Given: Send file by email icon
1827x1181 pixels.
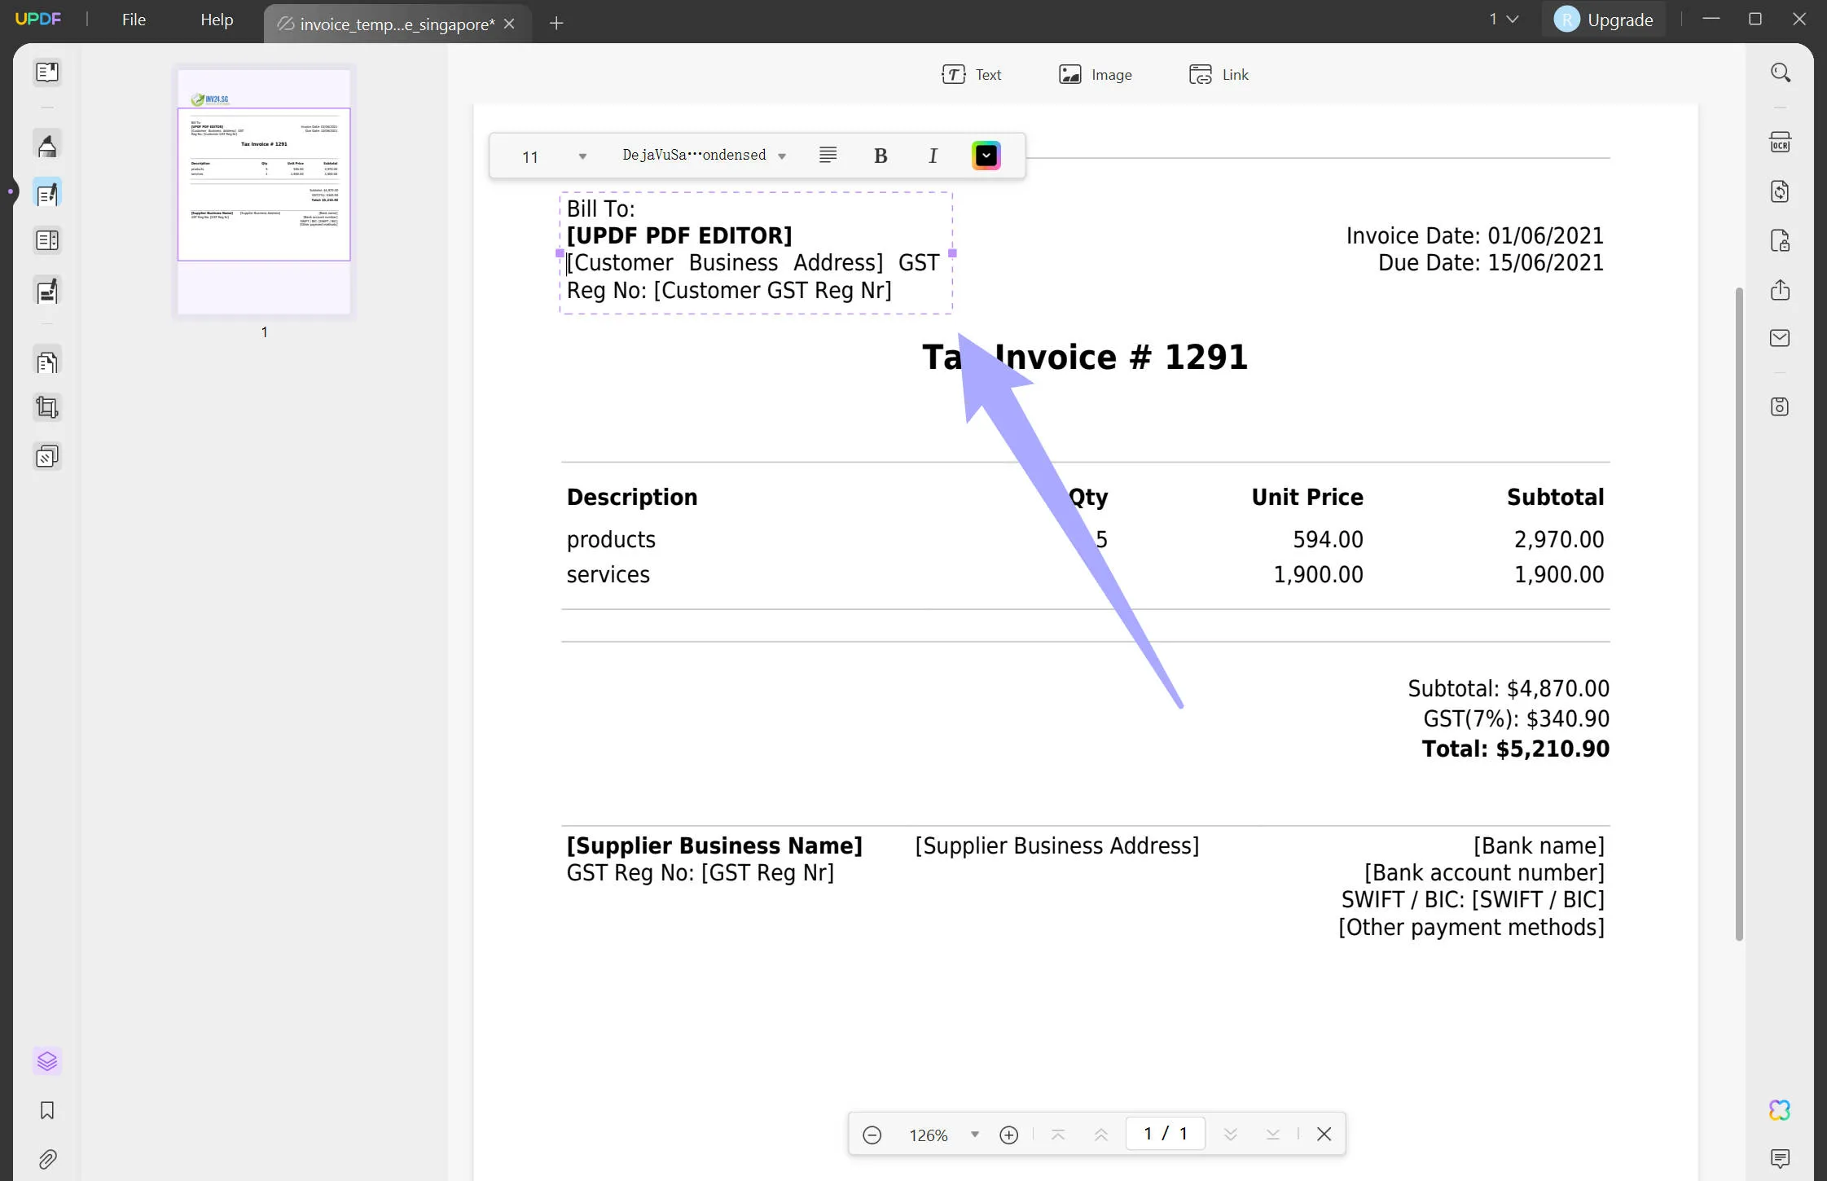Looking at the screenshot, I should [1781, 338].
